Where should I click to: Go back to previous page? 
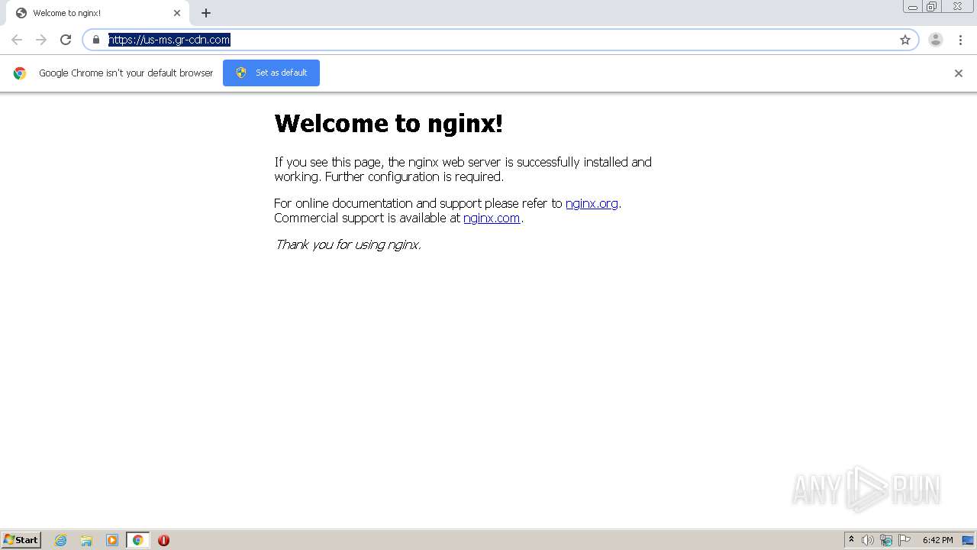tap(17, 40)
